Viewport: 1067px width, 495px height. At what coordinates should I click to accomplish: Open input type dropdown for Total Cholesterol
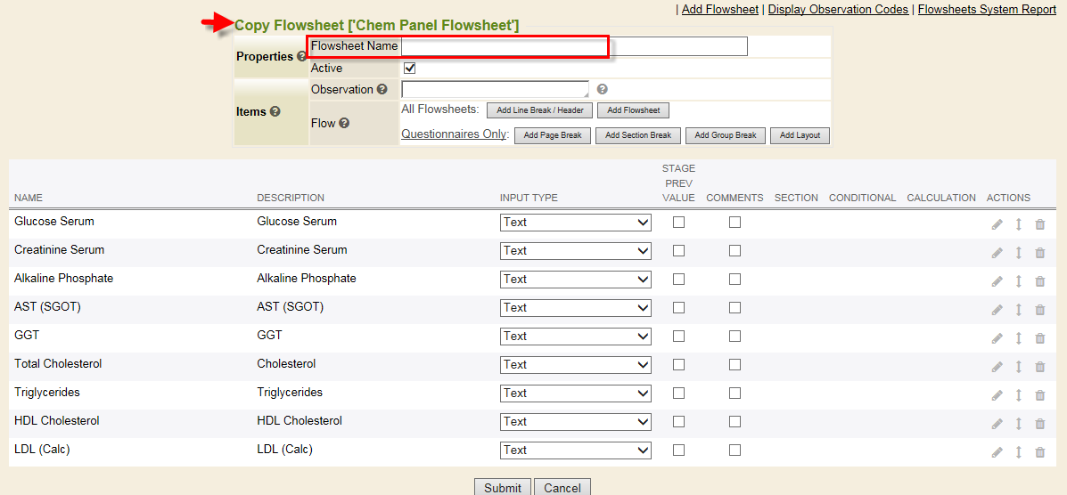click(576, 364)
